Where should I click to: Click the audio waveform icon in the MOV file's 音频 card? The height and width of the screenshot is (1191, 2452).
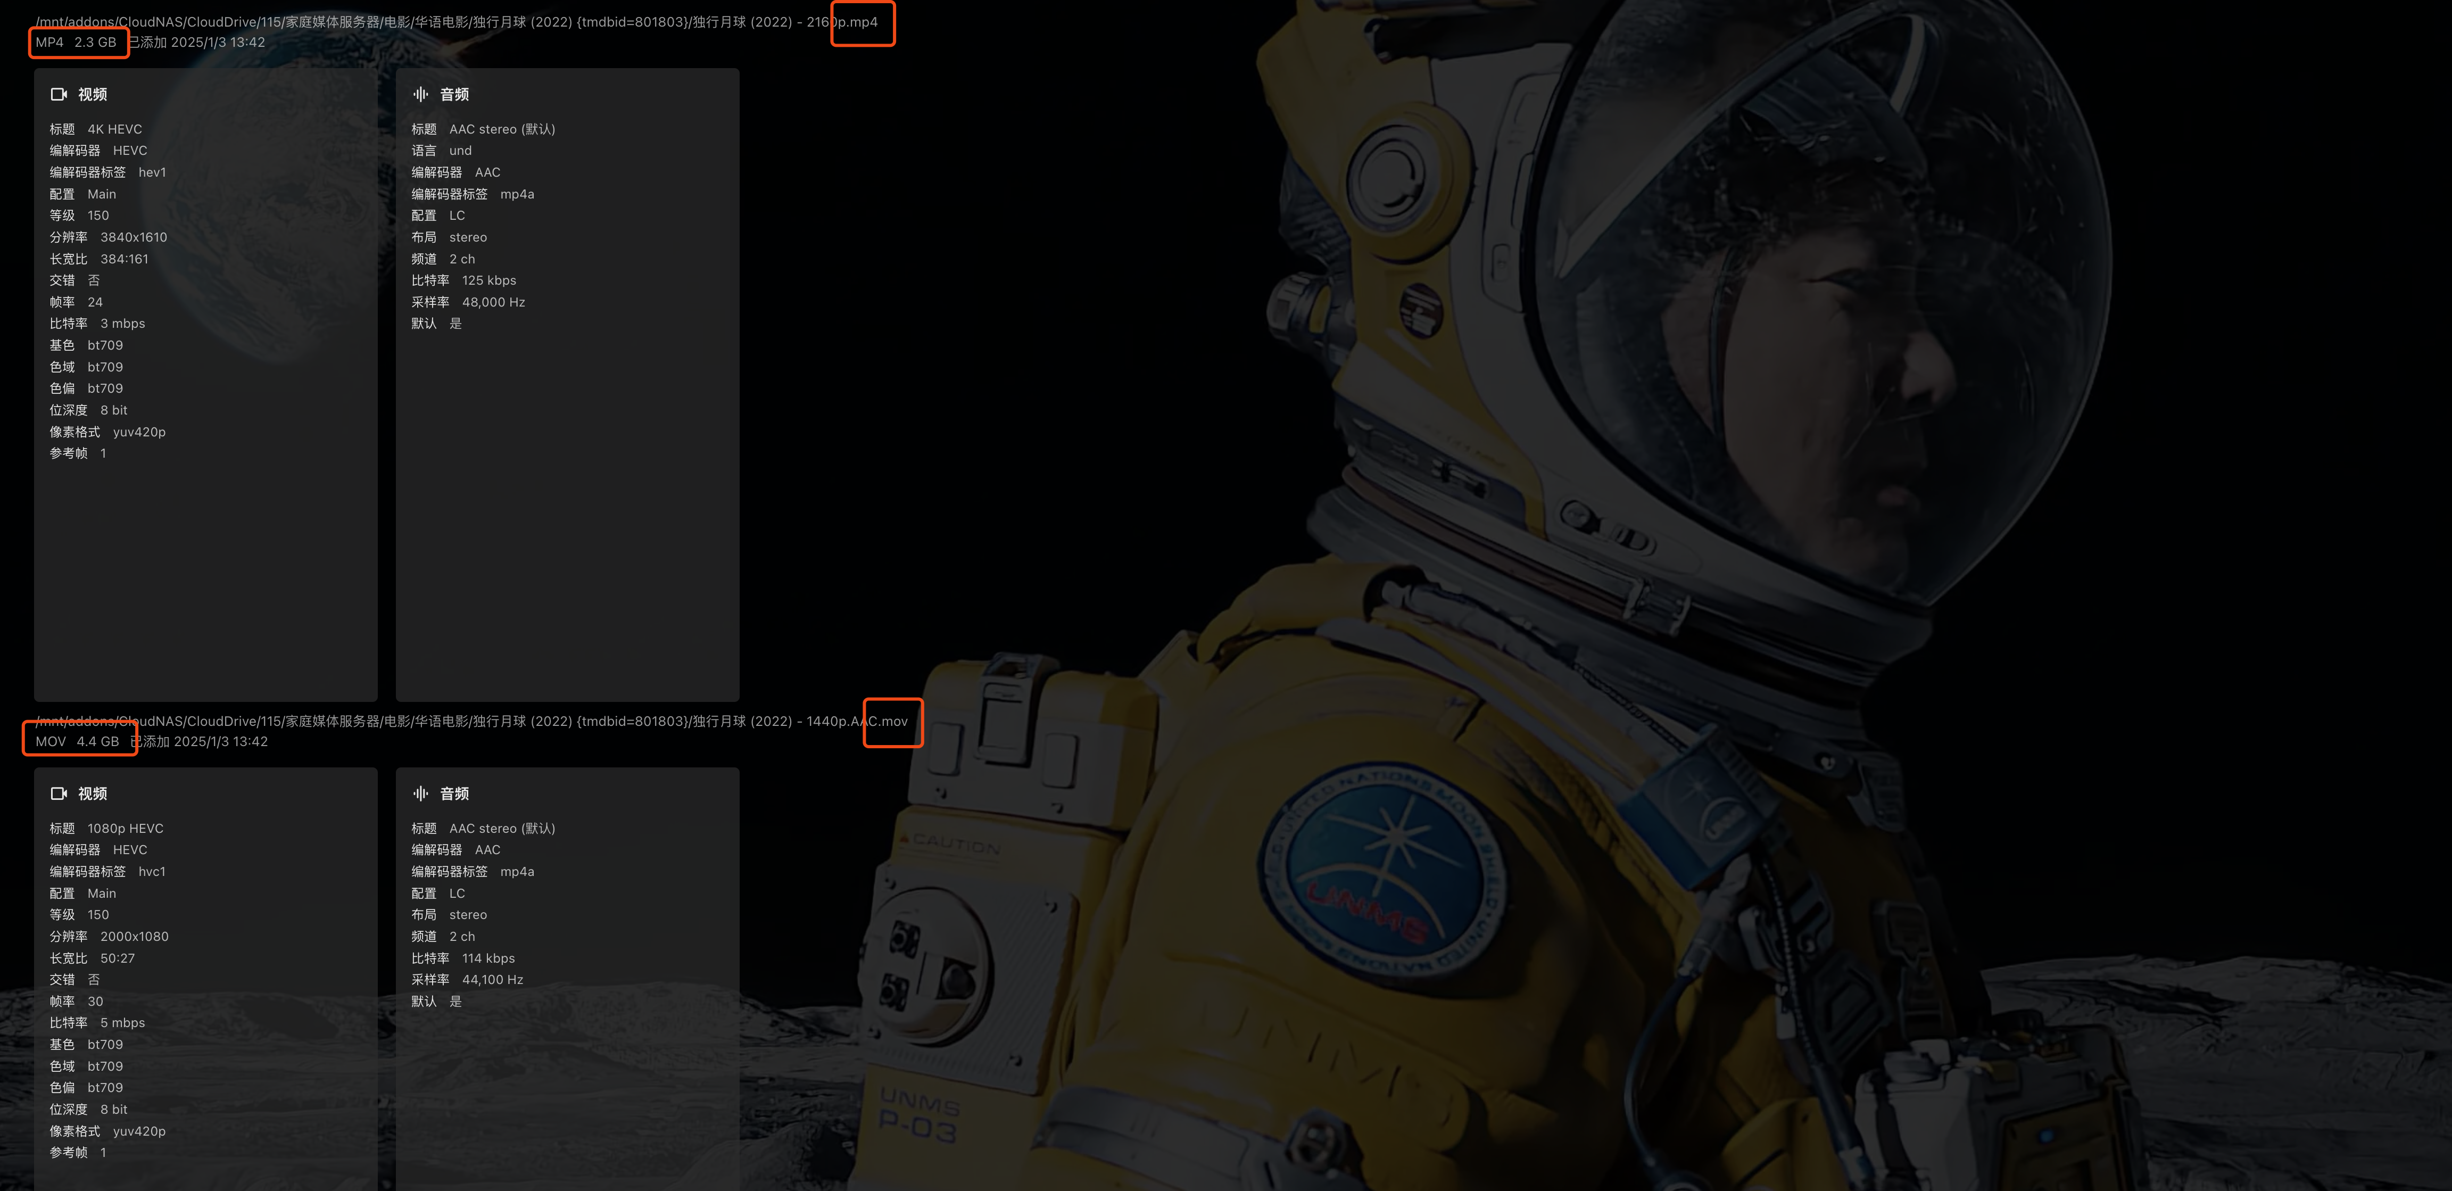pos(420,793)
